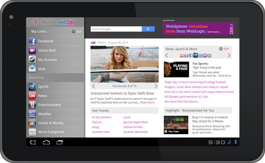This screenshot has height=163, width=265.
Task: Select CNN icon in news carousel
Action: tap(182, 55)
